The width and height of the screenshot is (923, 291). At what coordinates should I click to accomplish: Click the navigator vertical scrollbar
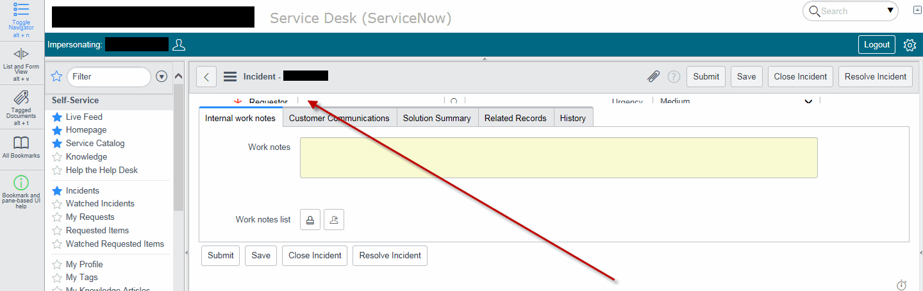(178, 147)
